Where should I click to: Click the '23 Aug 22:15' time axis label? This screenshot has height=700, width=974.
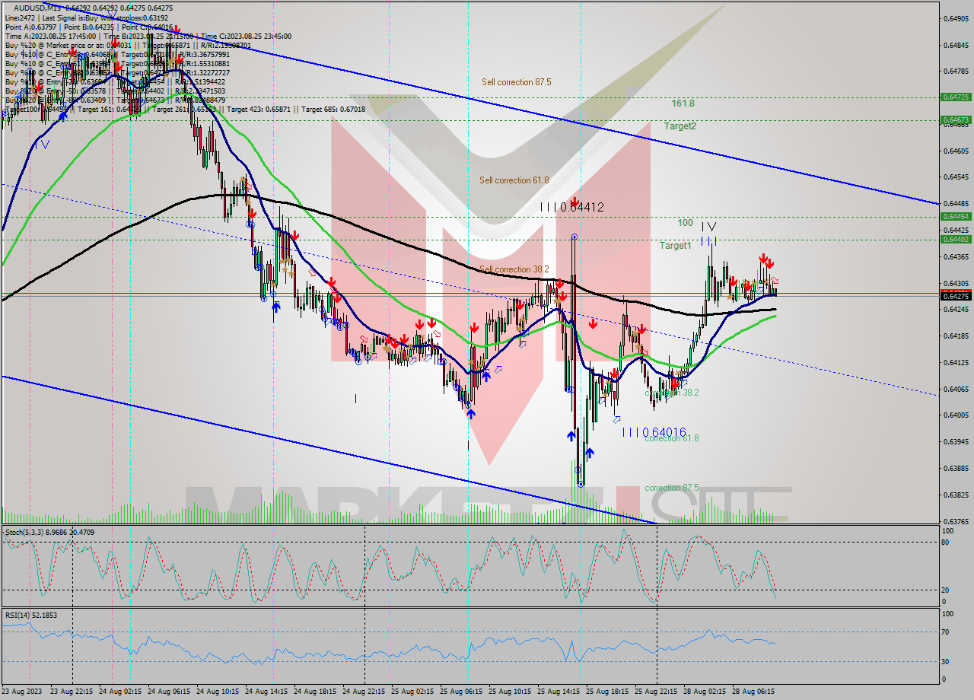(x=72, y=692)
